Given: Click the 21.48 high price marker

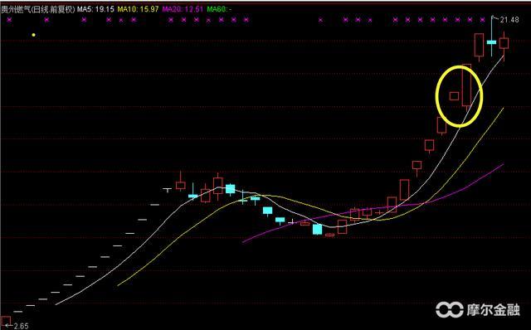Looking at the screenshot, I should pyautogui.click(x=509, y=20).
